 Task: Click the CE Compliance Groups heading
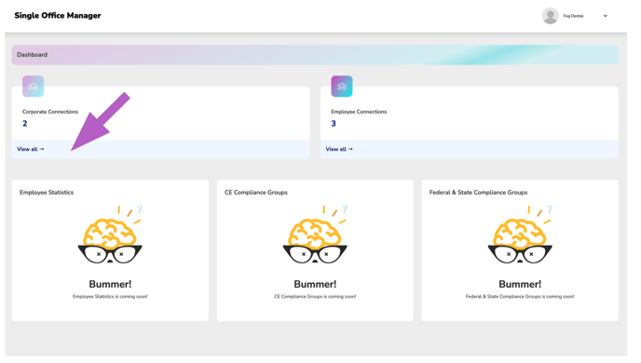[256, 193]
